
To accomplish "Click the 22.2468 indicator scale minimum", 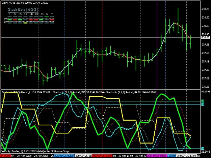I will coord(206,152).
